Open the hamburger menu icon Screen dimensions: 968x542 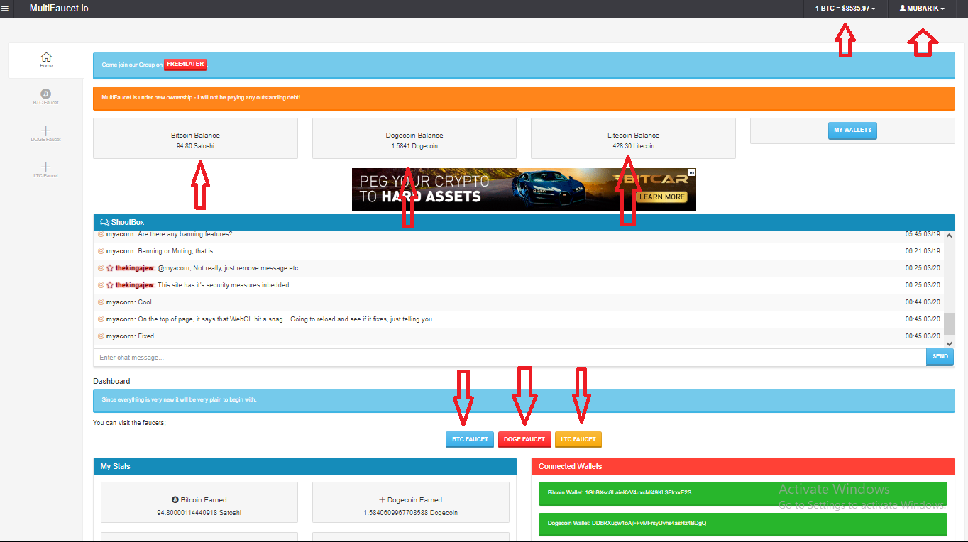click(6, 9)
